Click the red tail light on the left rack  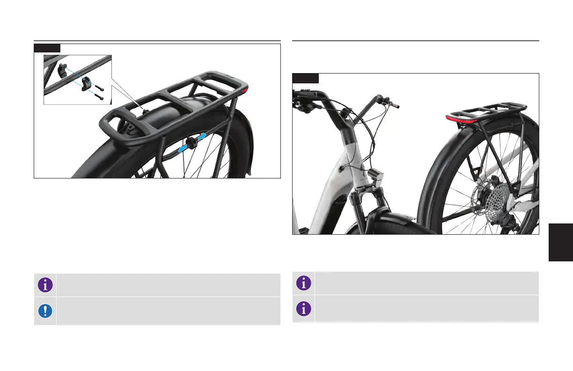pyautogui.click(x=245, y=90)
